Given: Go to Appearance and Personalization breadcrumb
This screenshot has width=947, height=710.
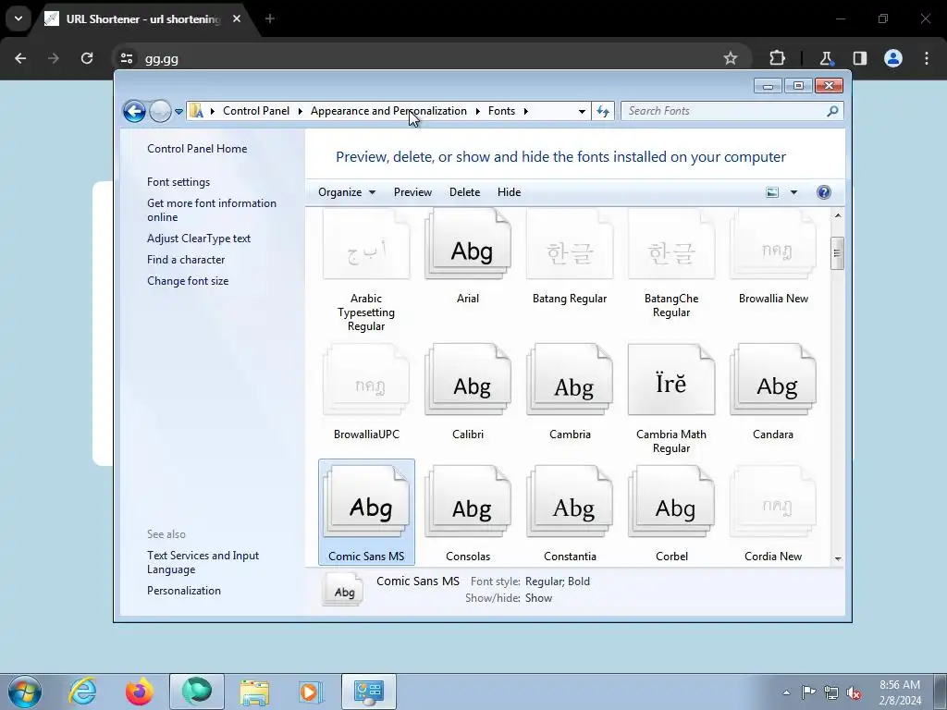Looking at the screenshot, I should (388, 111).
